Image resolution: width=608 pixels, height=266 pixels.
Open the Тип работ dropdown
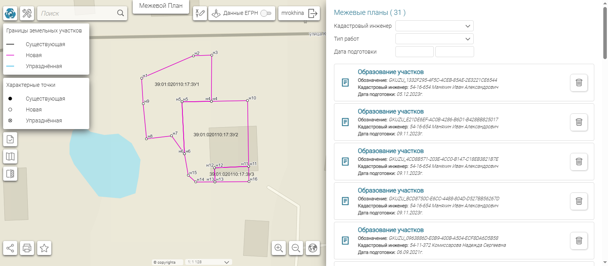pyautogui.click(x=435, y=39)
